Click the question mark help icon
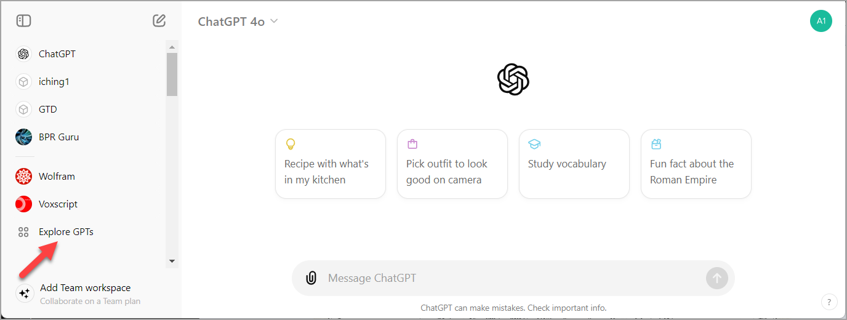This screenshot has height=320, width=847. 829,302
